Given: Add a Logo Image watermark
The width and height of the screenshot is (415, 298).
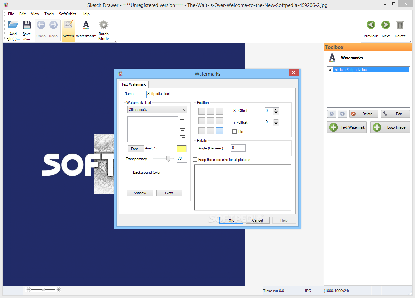Looking at the screenshot, I should click(390, 127).
